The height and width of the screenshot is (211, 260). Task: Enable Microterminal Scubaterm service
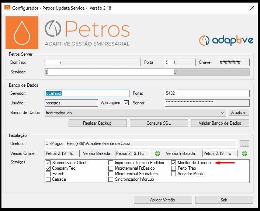(x=111, y=174)
